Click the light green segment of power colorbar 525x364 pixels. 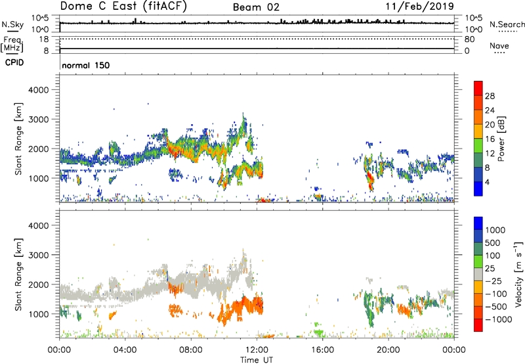(478, 145)
